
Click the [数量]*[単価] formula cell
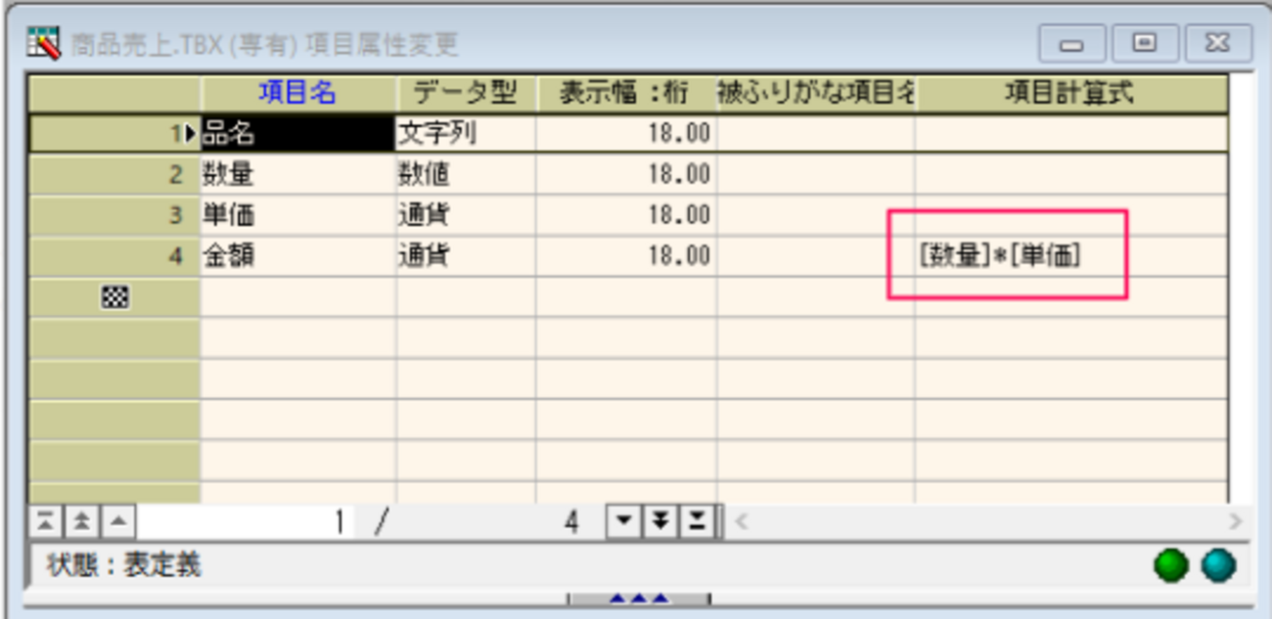pyautogui.click(x=1070, y=256)
